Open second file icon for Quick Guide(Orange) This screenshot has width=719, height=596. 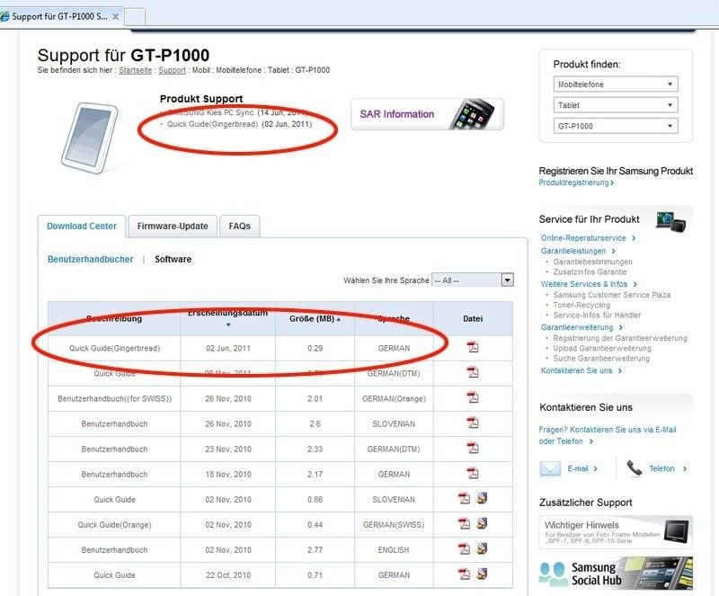coord(482,523)
